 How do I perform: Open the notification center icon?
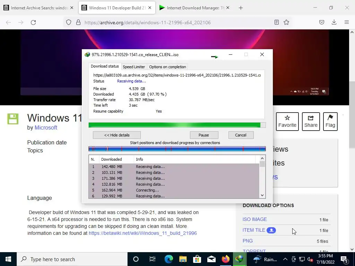click(x=344, y=259)
